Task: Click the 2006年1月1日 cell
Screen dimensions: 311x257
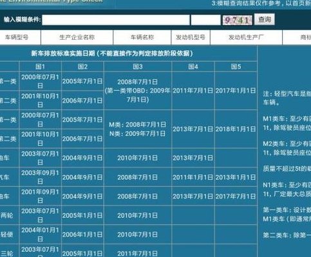Action: [x=82, y=235]
